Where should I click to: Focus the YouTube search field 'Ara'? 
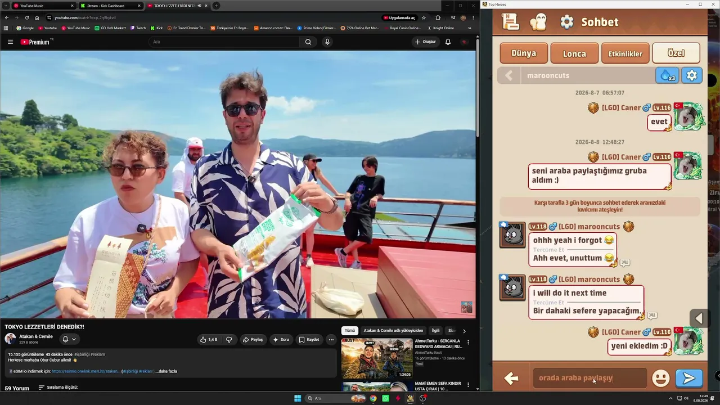pyautogui.click(x=225, y=42)
